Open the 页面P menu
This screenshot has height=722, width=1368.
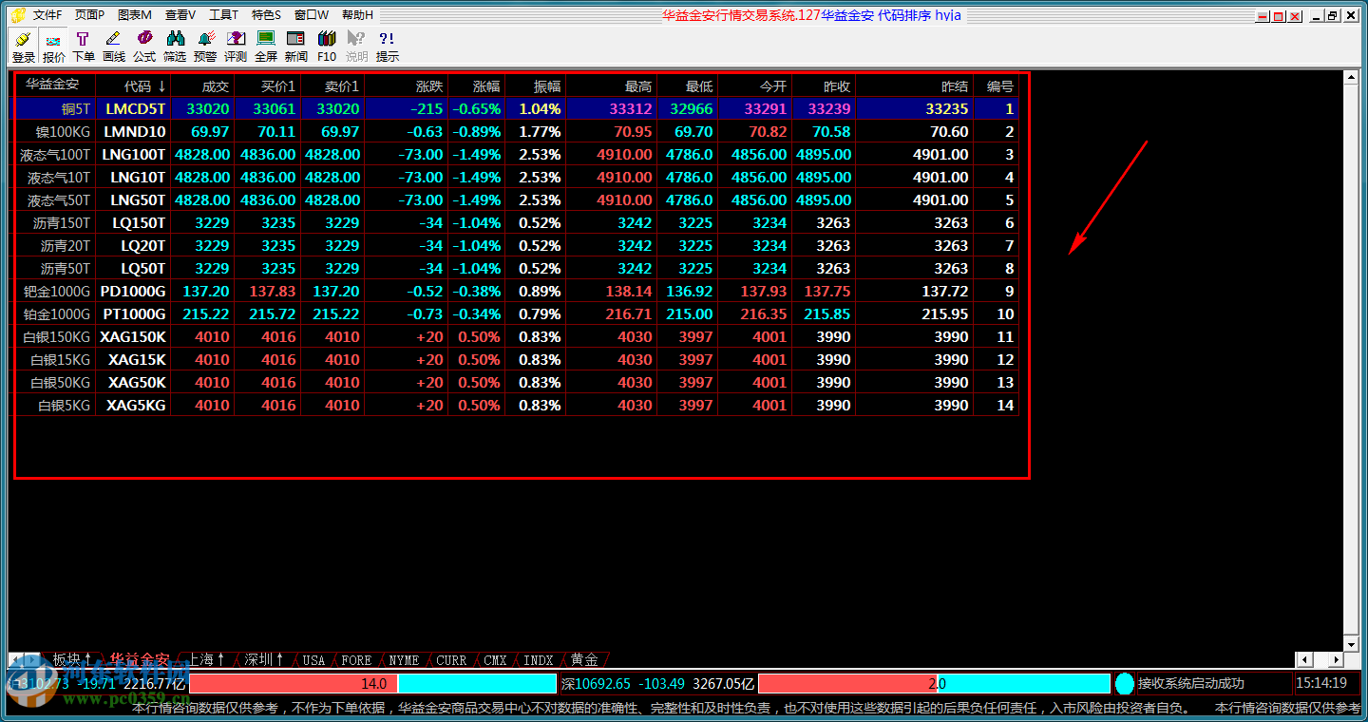click(90, 15)
